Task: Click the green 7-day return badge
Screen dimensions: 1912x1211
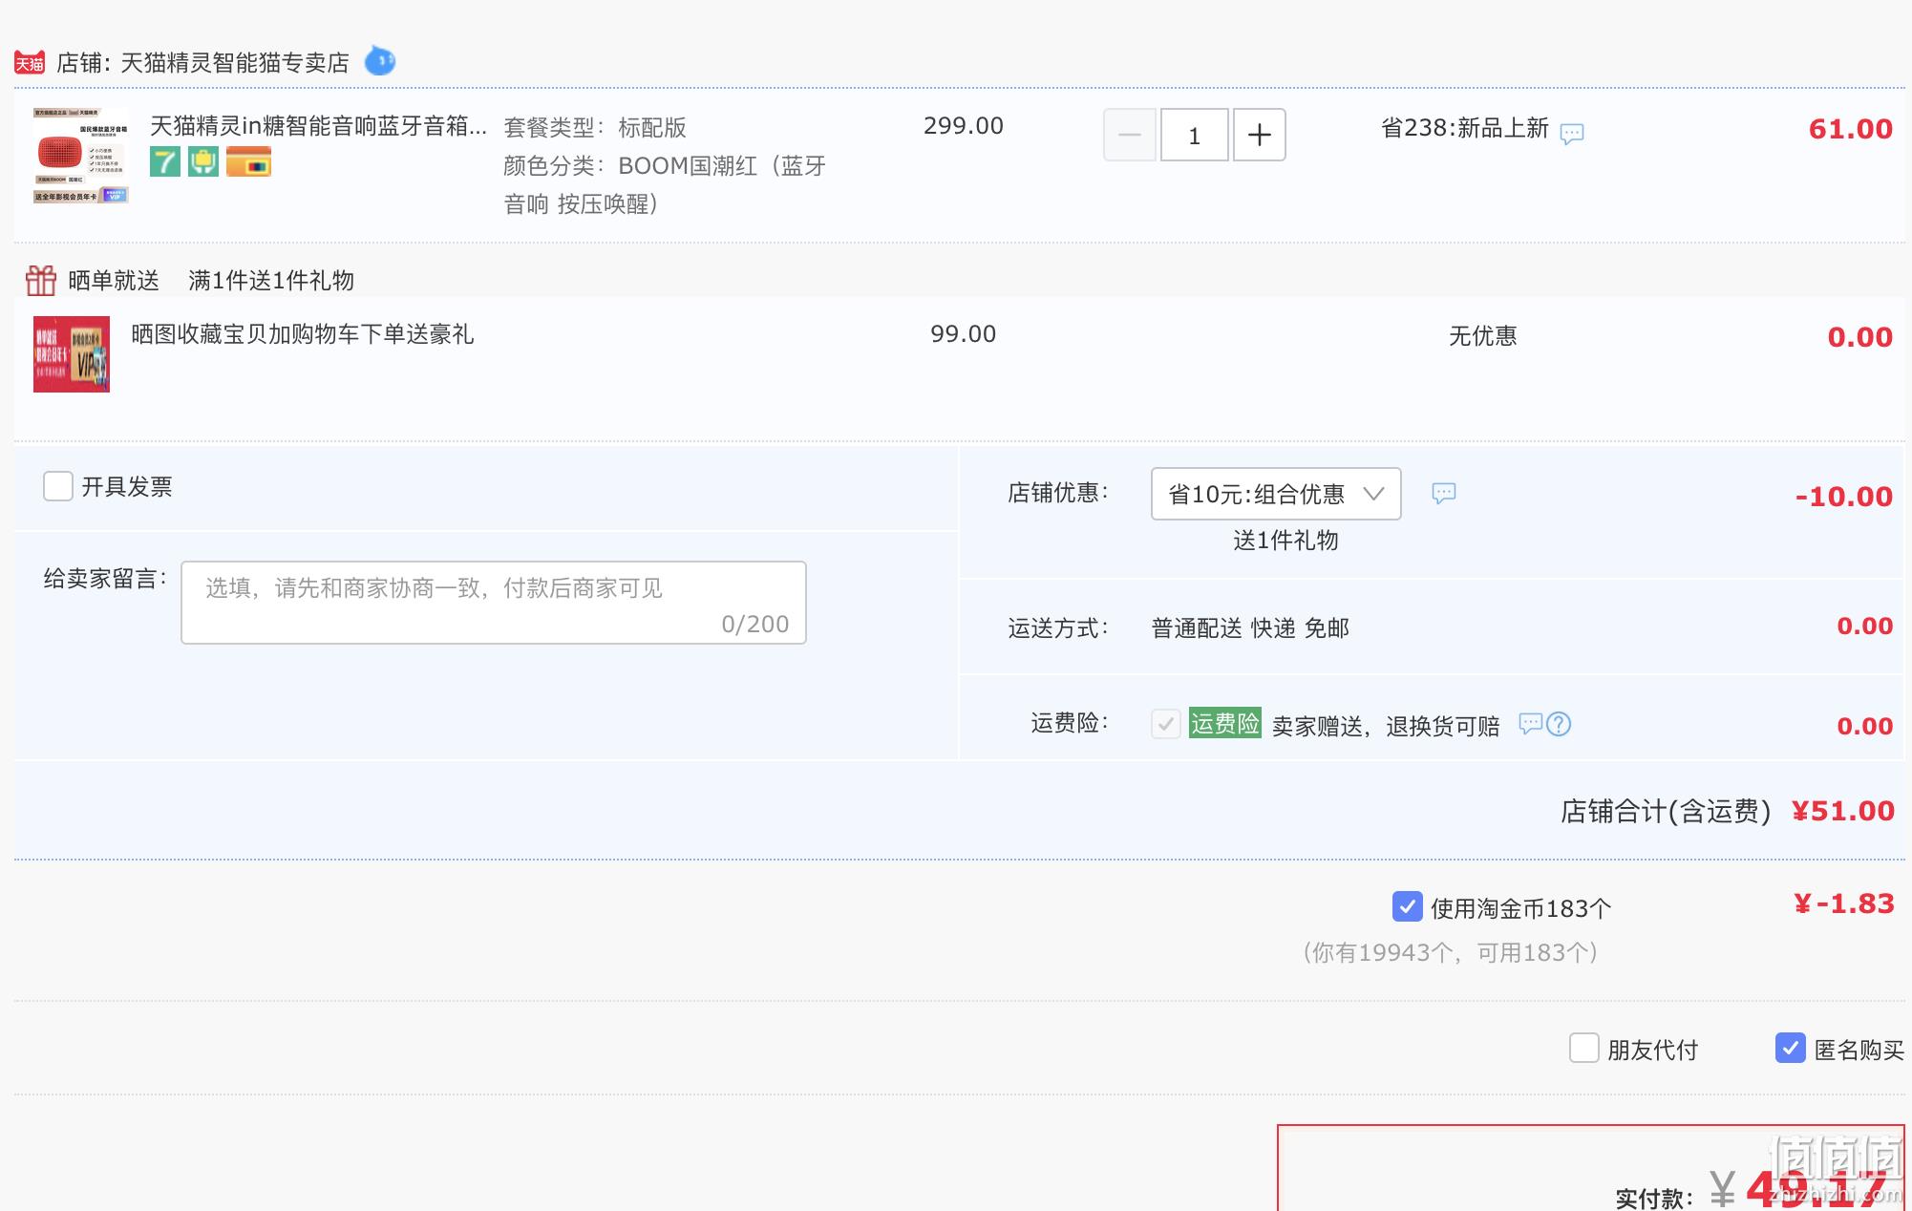Action: 165,161
